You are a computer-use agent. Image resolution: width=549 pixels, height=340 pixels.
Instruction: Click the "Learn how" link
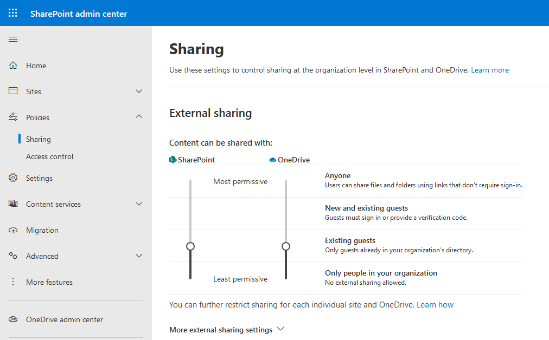coord(435,304)
